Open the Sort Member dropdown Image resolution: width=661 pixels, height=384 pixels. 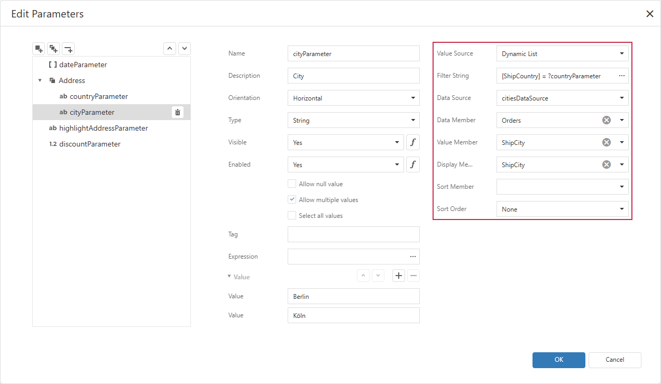click(563, 187)
